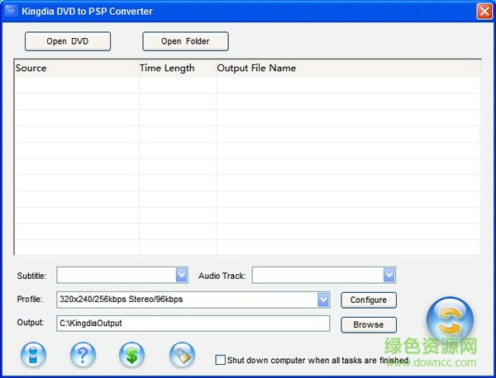Click the Open DVD button

(x=68, y=41)
